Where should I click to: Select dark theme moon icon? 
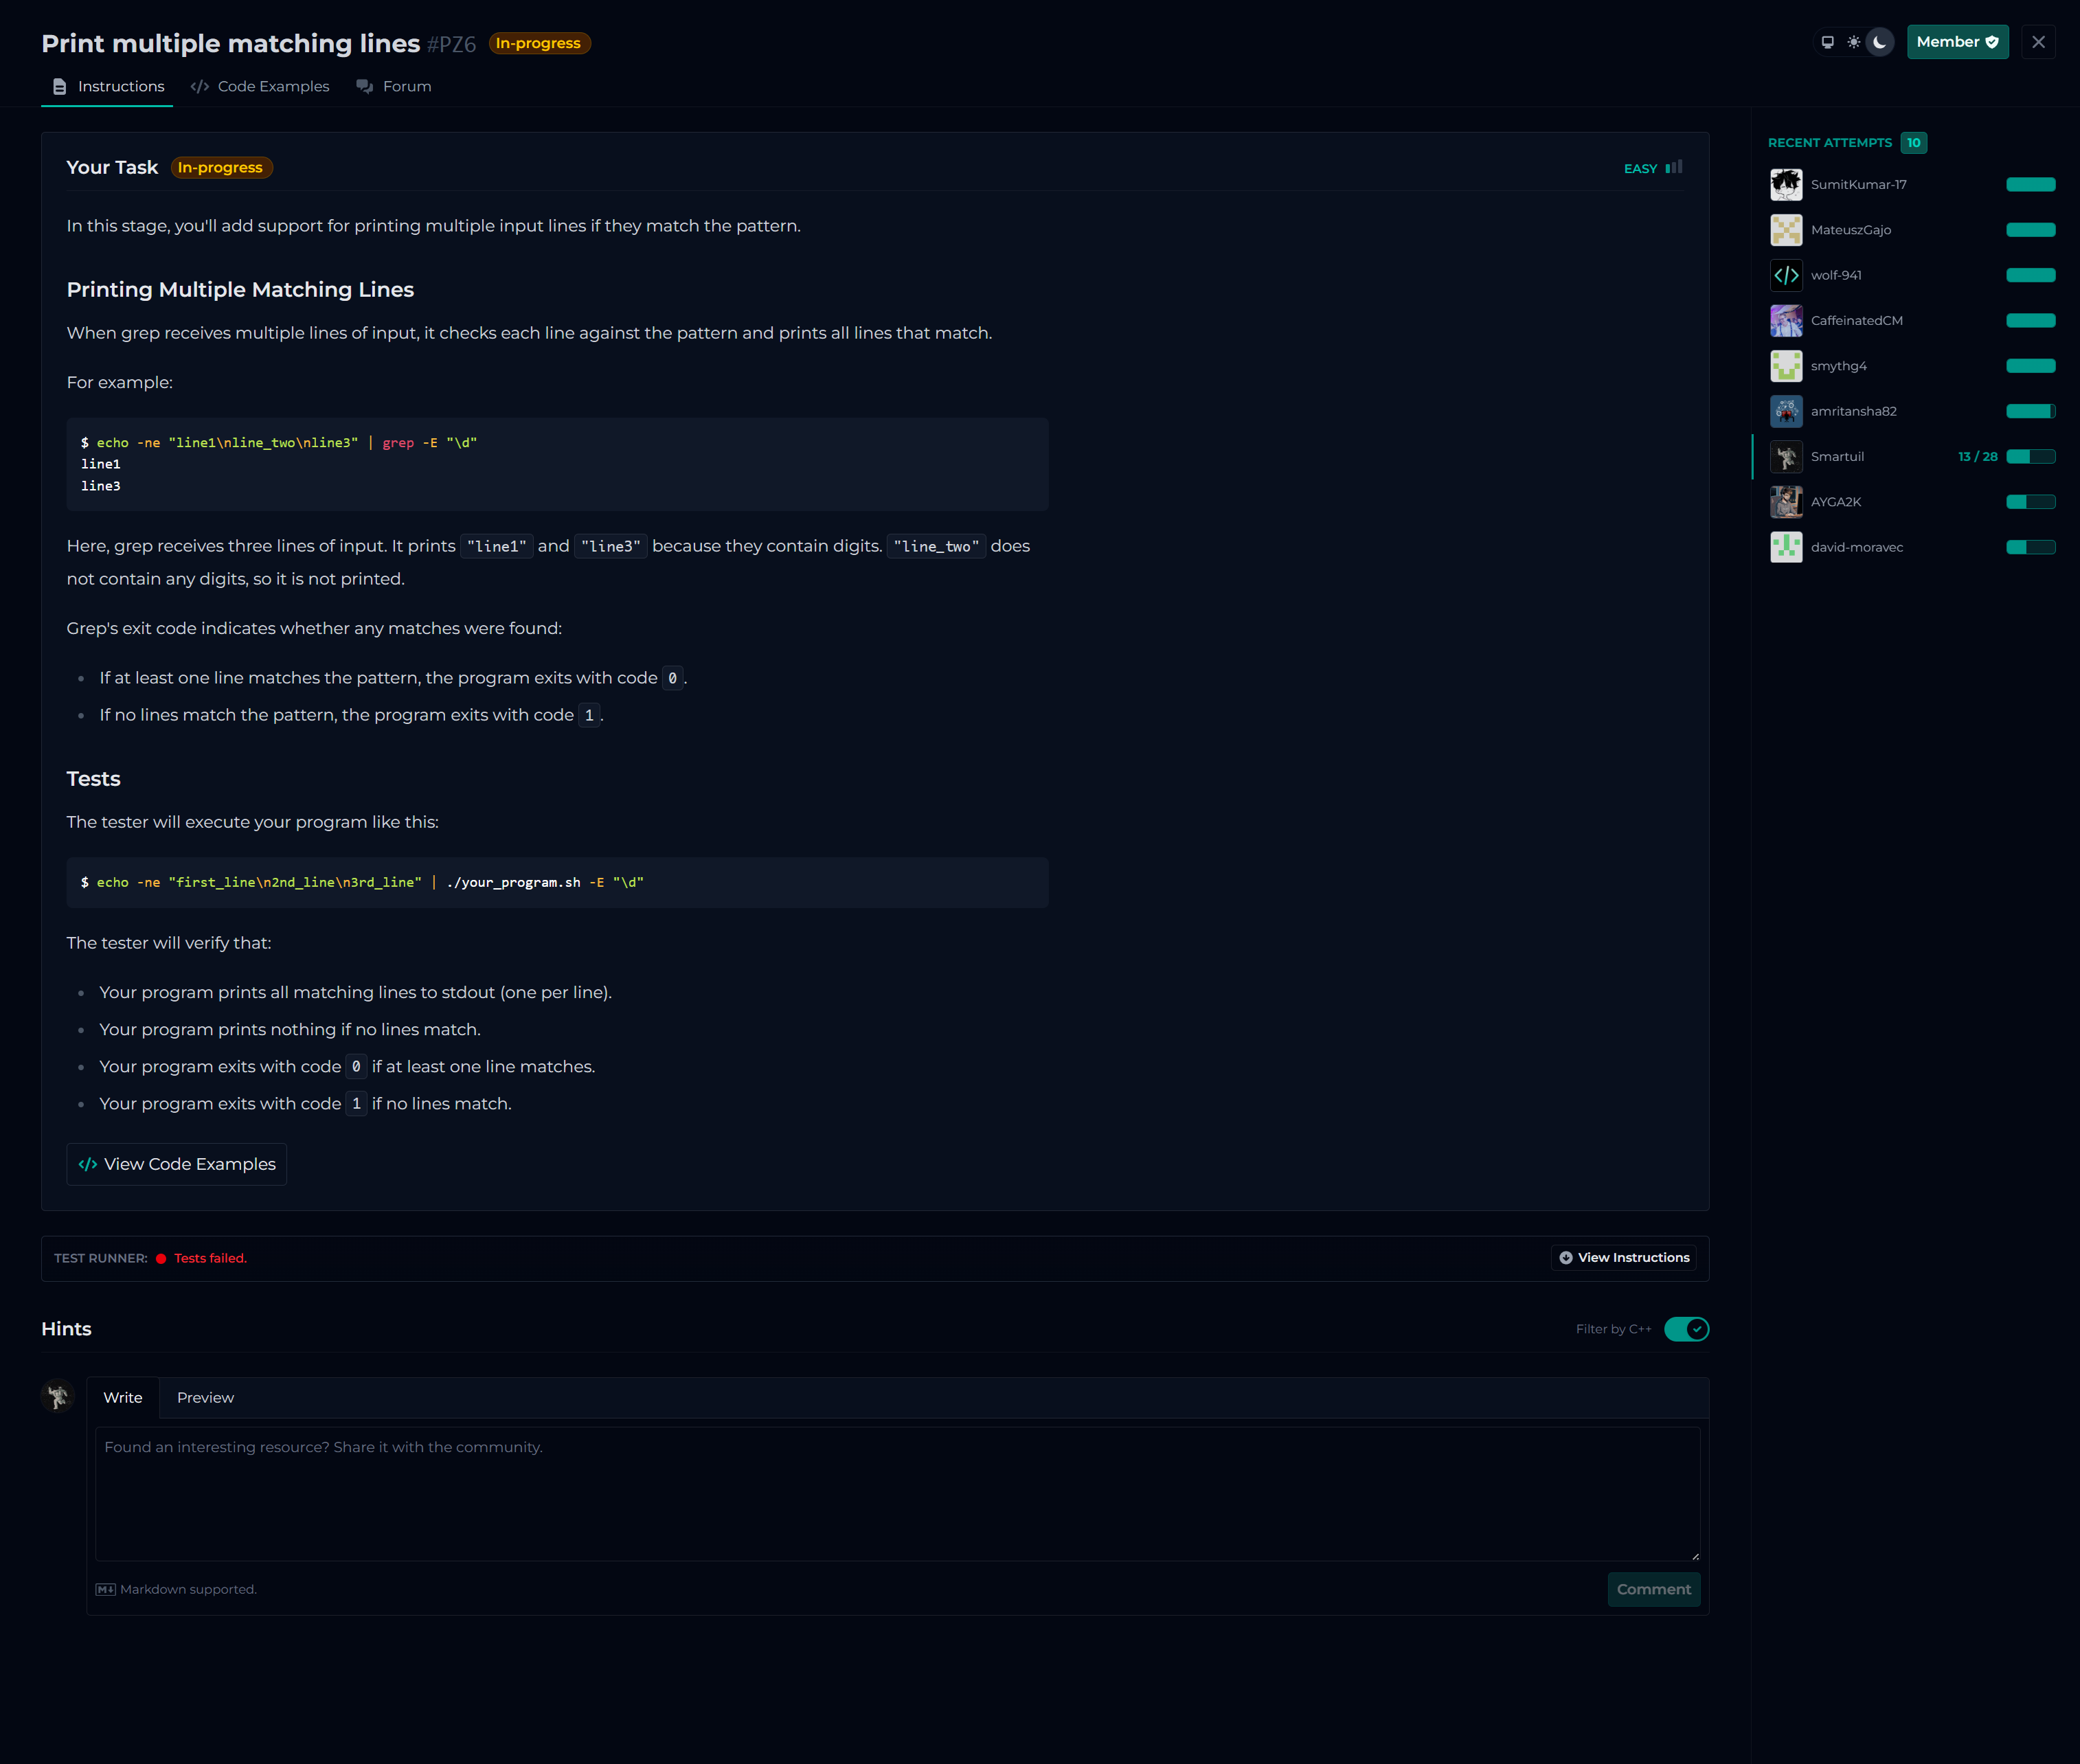pyautogui.click(x=1880, y=42)
